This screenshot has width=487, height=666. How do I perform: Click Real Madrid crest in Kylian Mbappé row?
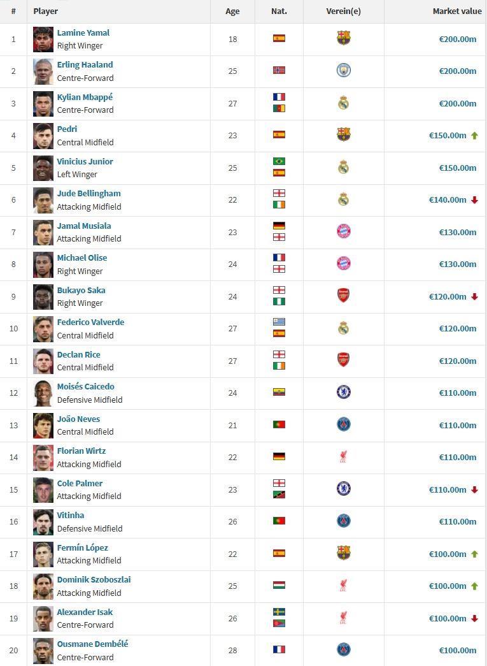tap(344, 103)
